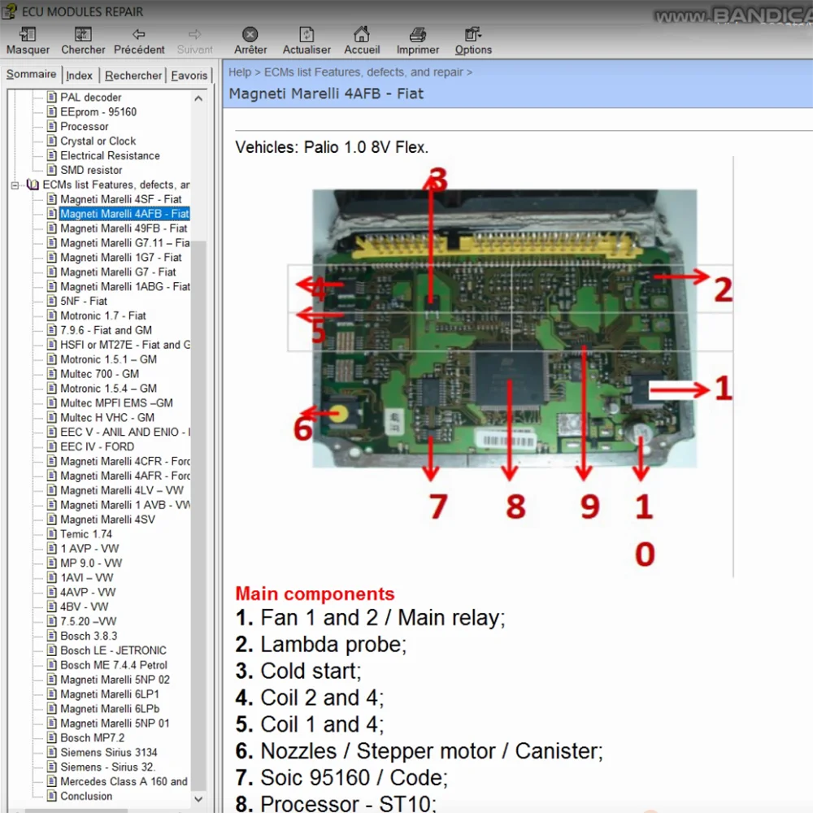Select Magneti Marelli 49FB - Fiat entry
813x813 pixels.
coord(122,228)
